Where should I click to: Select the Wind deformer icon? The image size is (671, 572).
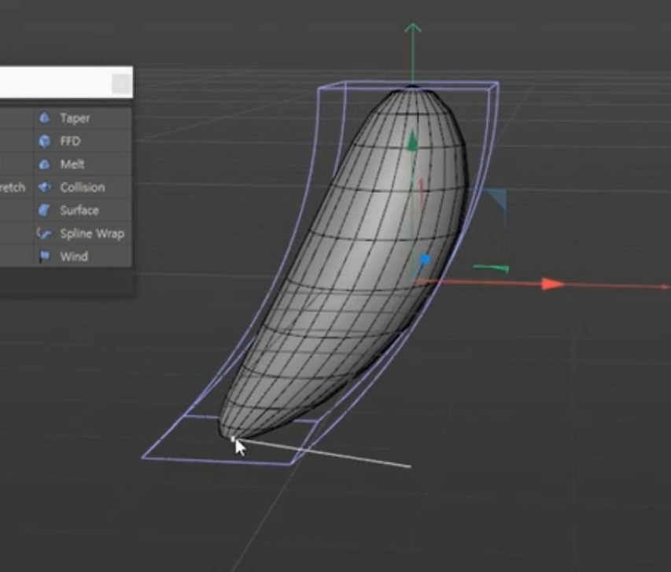click(x=44, y=256)
